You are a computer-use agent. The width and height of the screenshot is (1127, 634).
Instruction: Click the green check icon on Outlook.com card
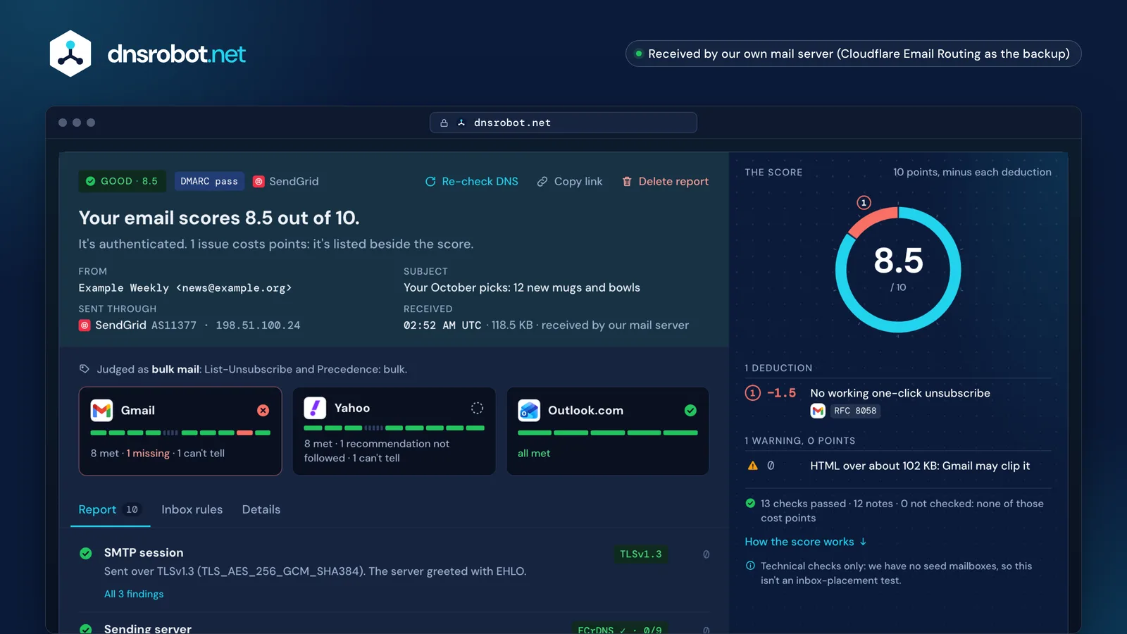point(690,411)
